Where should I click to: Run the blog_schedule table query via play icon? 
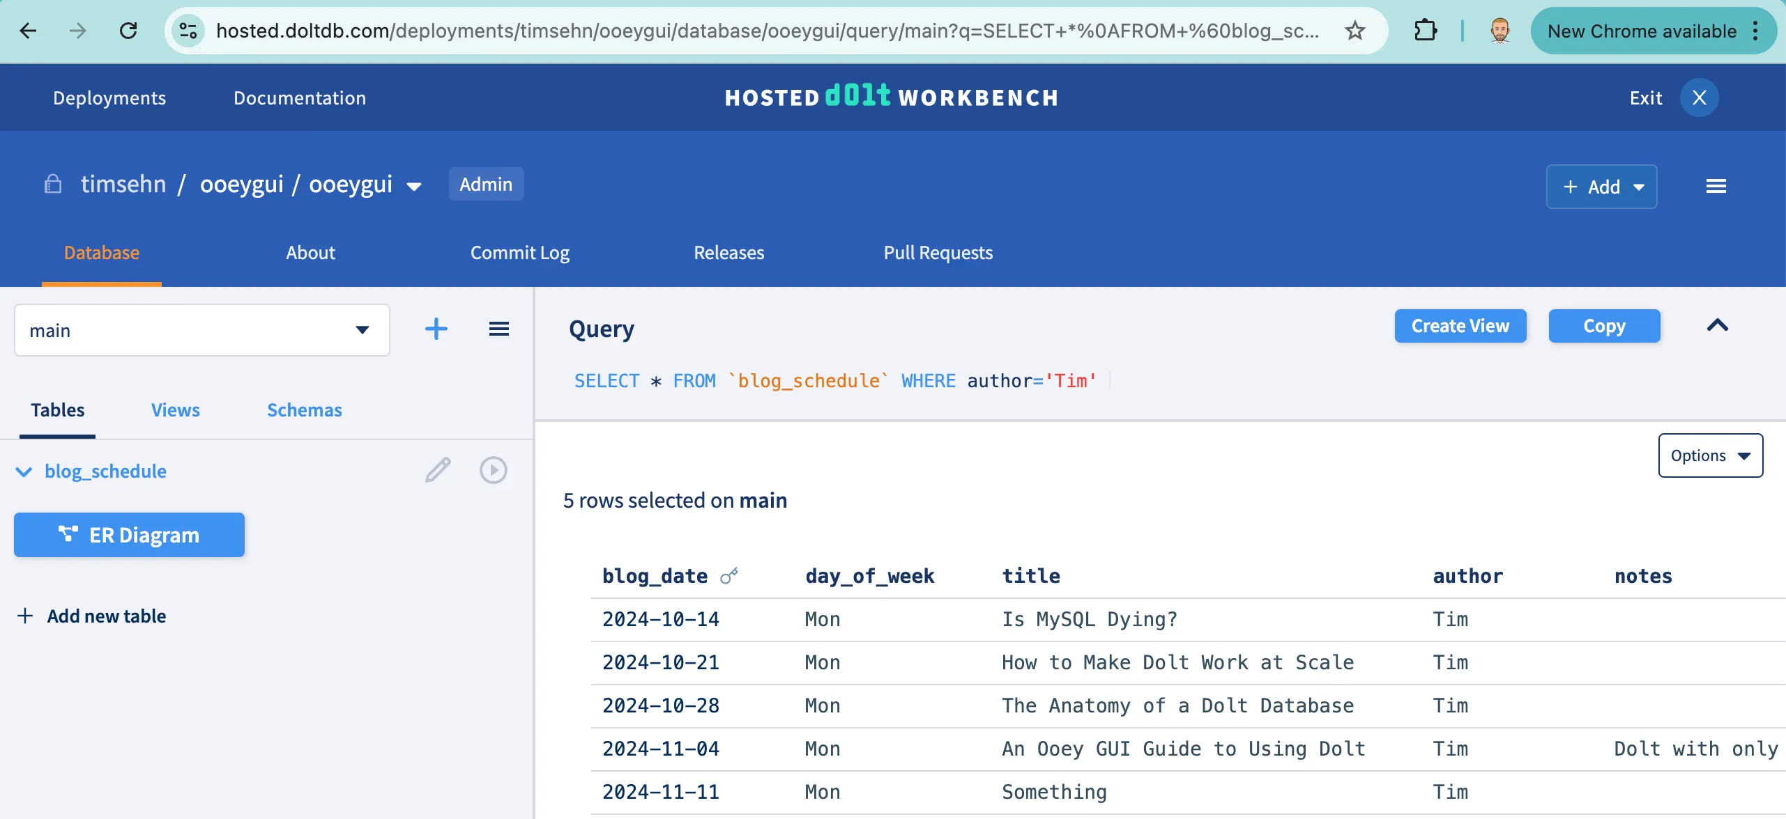click(494, 469)
